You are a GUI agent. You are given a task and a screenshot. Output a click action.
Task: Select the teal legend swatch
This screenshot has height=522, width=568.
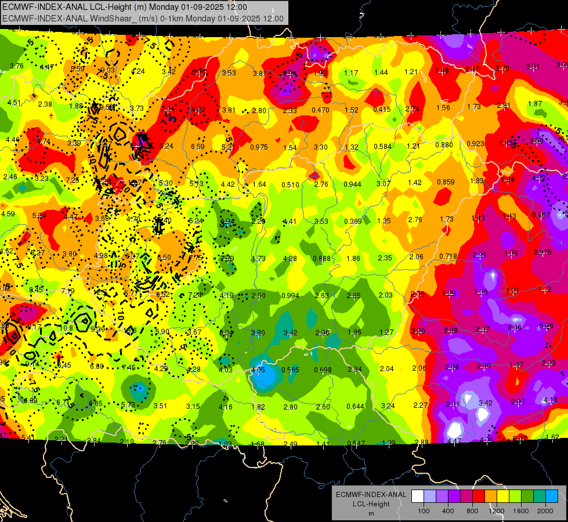(x=540, y=496)
